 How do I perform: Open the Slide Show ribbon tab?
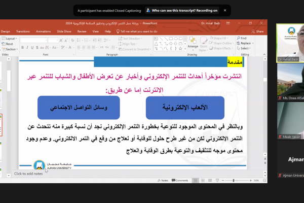64,31
